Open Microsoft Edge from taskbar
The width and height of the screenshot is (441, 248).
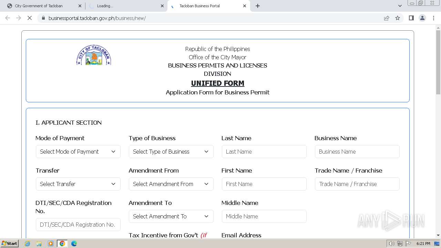(x=74, y=244)
